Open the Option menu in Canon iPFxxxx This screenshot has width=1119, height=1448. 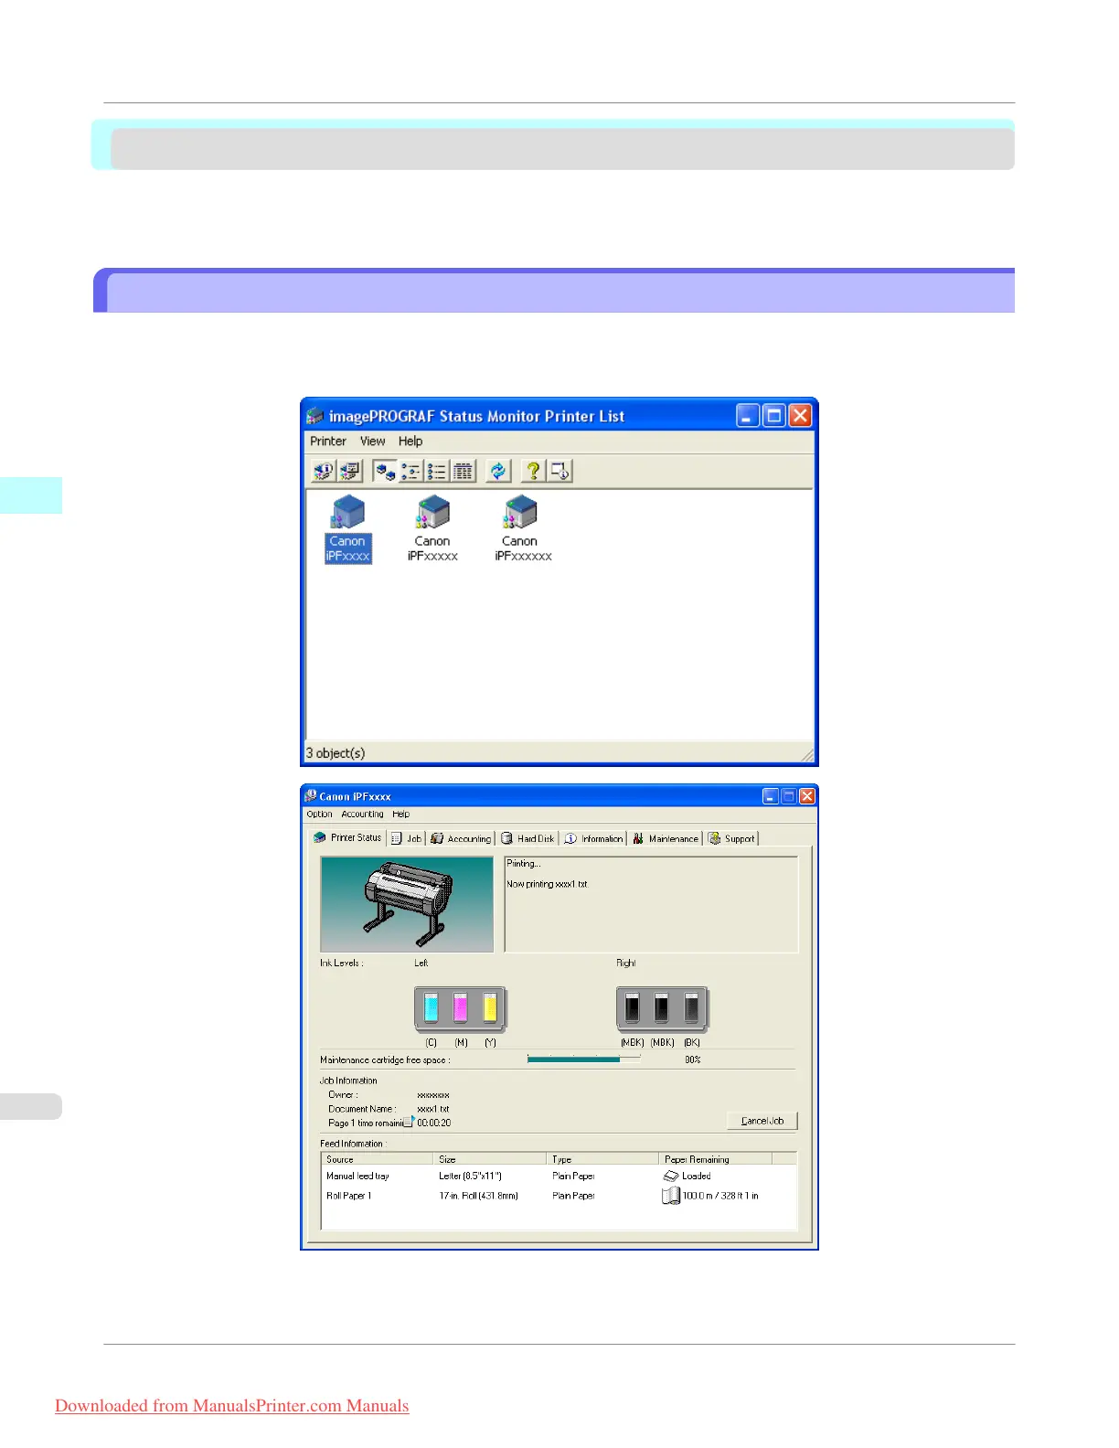tap(320, 814)
